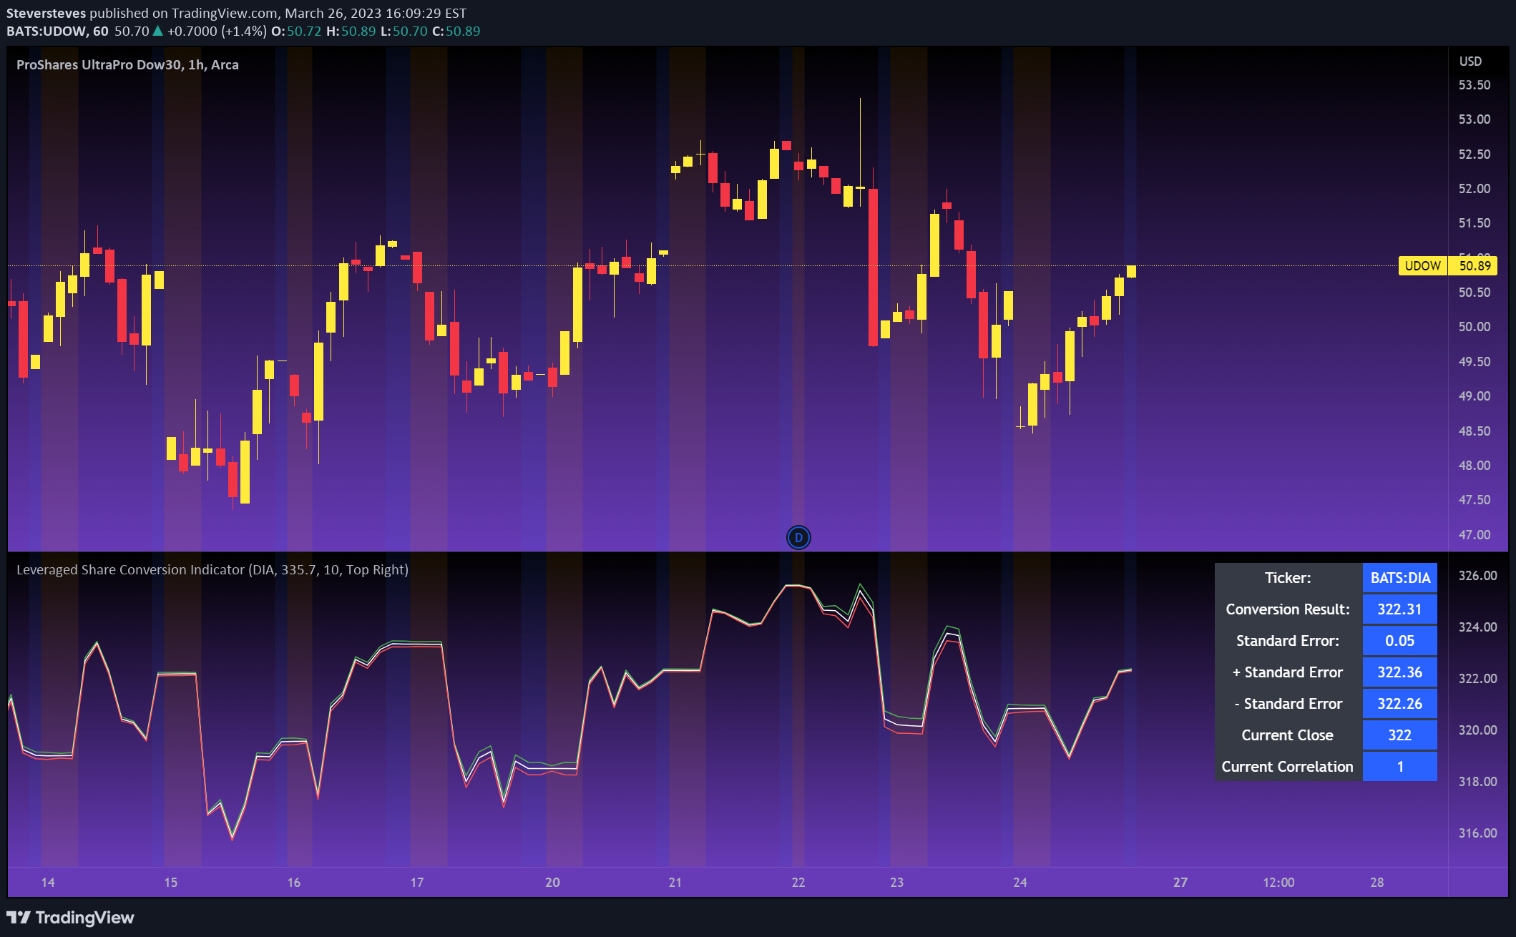The image size is (1516, 937).
Task: Select the current price value 50.89
Action: (1474, 266)
